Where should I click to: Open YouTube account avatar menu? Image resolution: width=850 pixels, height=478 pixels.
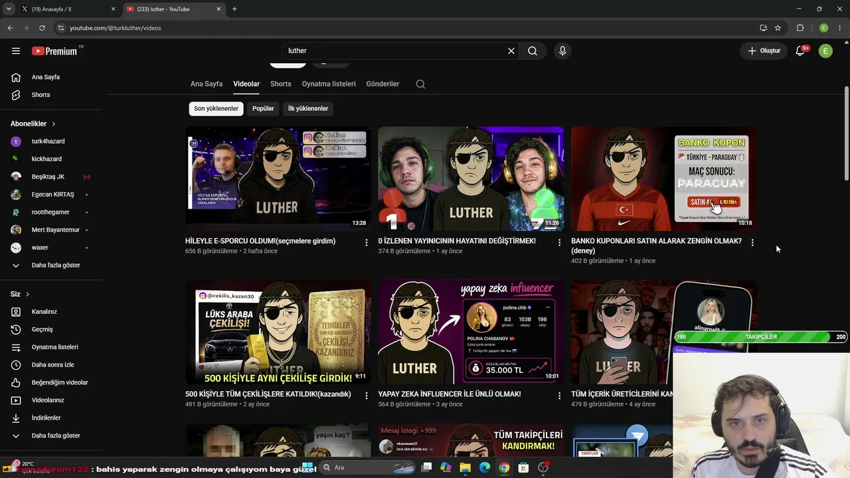(x=825, y=50)
